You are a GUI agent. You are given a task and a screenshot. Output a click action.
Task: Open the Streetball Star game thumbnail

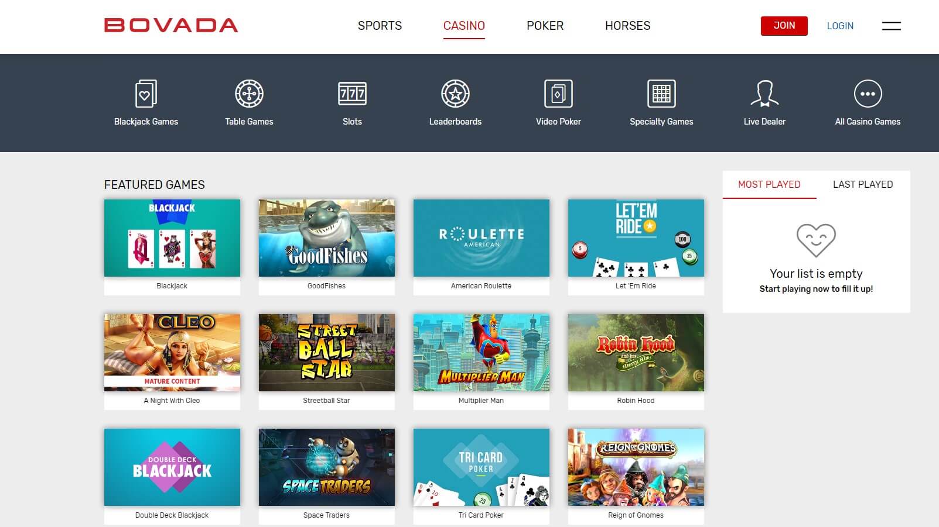(326, 353)
